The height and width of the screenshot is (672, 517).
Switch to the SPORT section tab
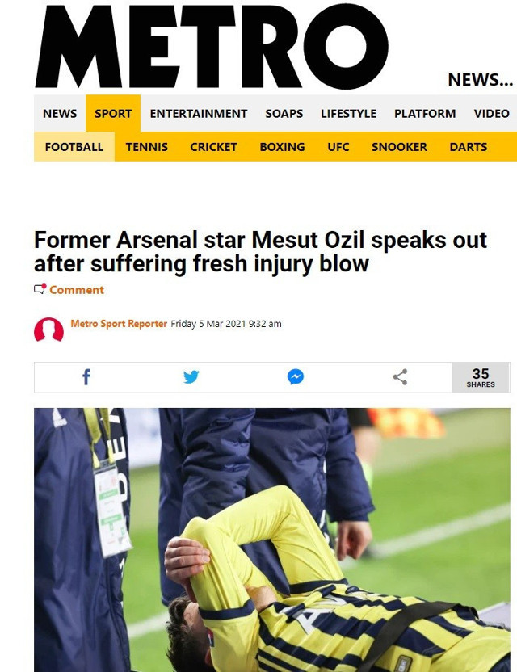(x=112, y=114)
